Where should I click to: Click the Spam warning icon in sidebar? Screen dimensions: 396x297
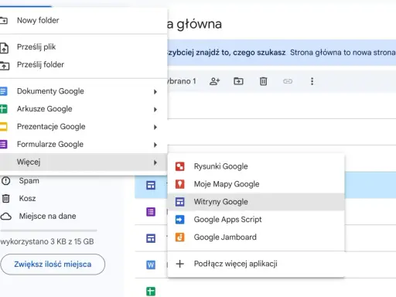[5, 181]
